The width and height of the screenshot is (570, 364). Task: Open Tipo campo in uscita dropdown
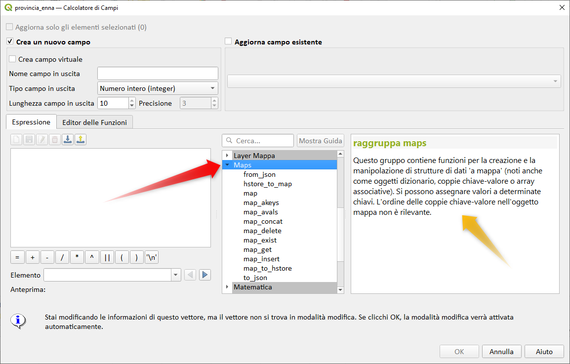coord(158,88)
